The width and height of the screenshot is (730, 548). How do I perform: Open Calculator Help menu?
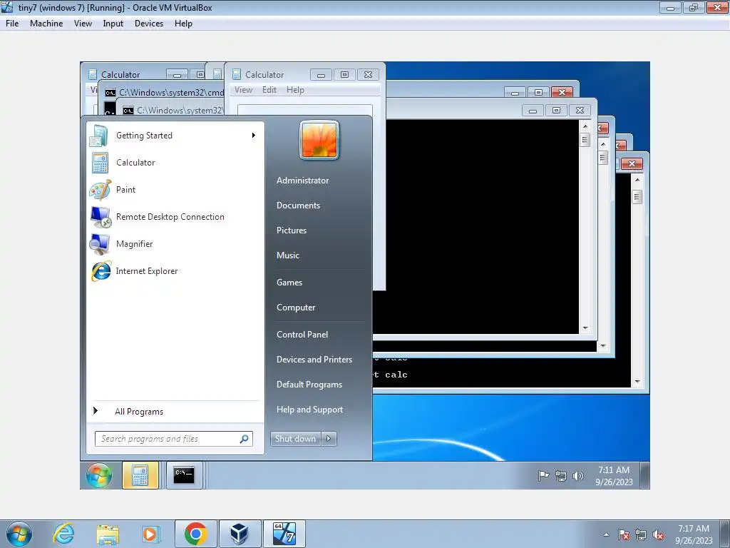[295, 90]
